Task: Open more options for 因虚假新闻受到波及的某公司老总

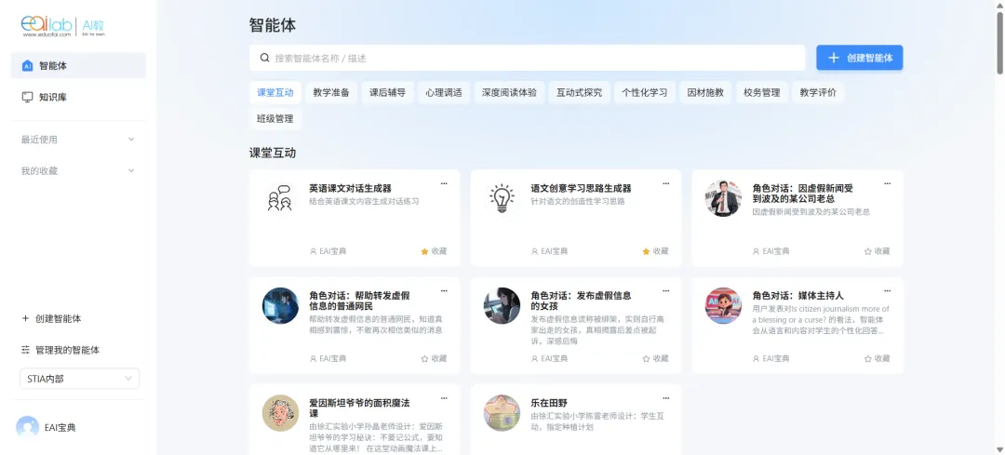Action: (887, 184)
